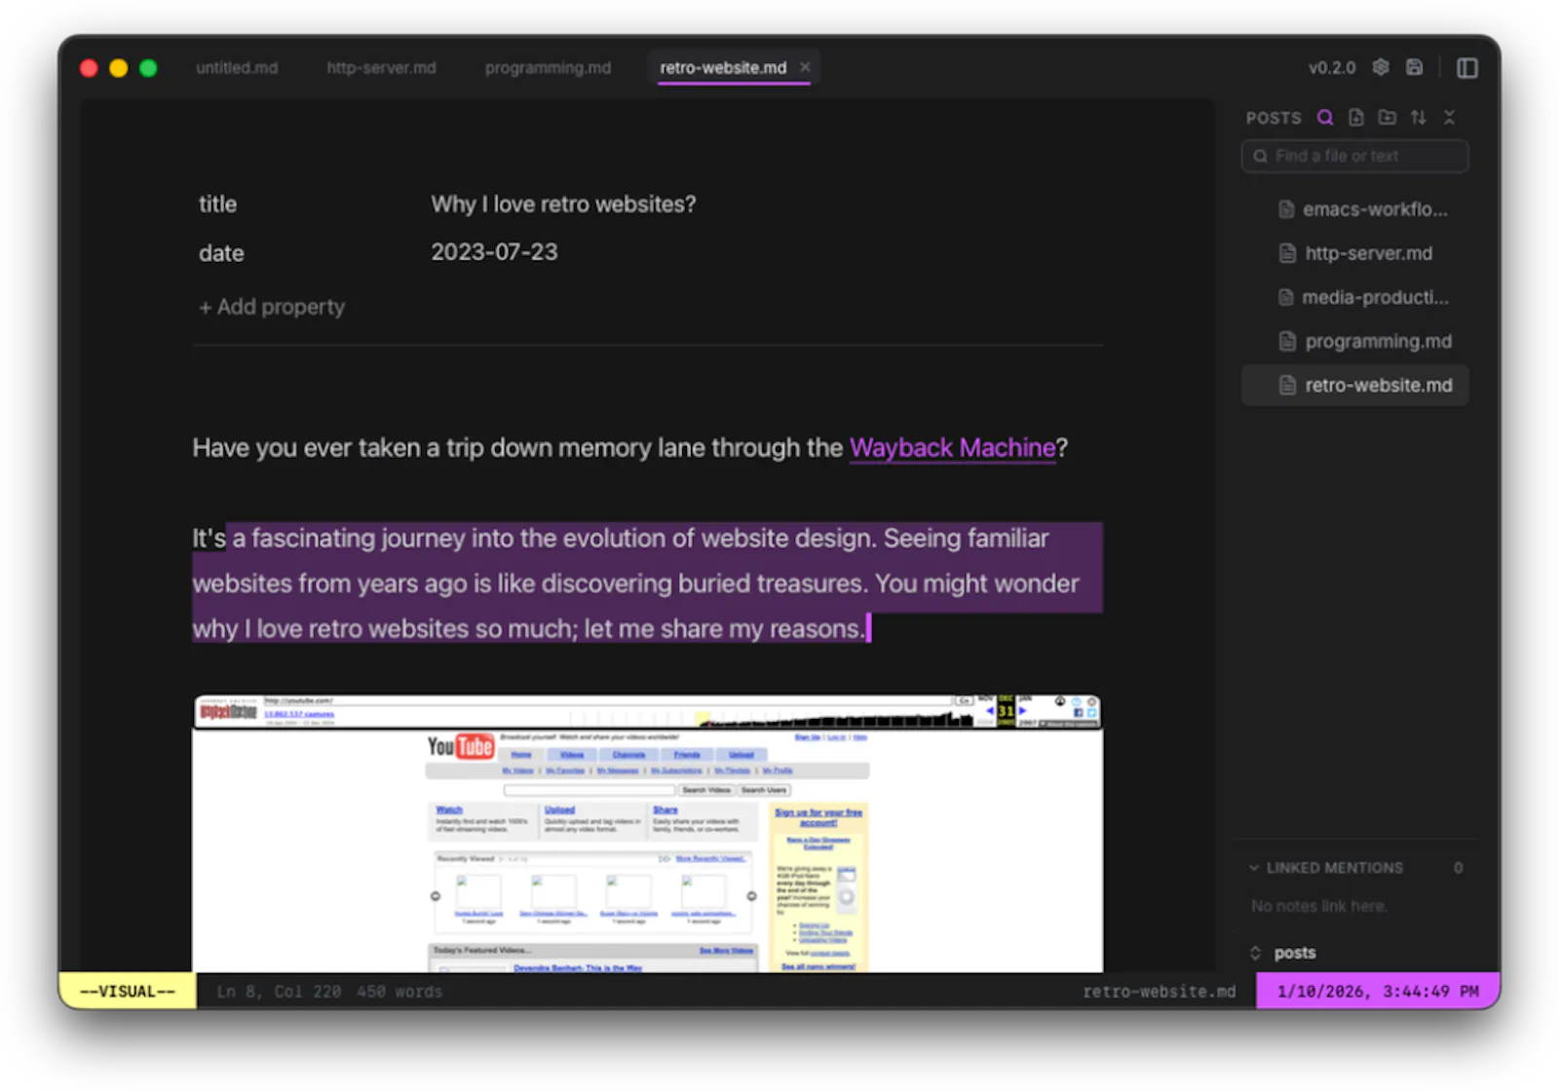Toggle the right sidebar panel icon
Viewport: 1559px width, 1091px height.
tap(1467, 67)
